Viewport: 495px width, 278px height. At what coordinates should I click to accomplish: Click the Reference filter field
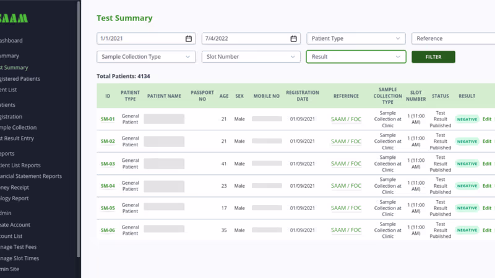[454, 38]
